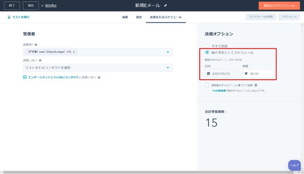Click the scroll-left arrow of the horizontal scrollbar
Screen dimensions: 304x174
coord(2,172)
